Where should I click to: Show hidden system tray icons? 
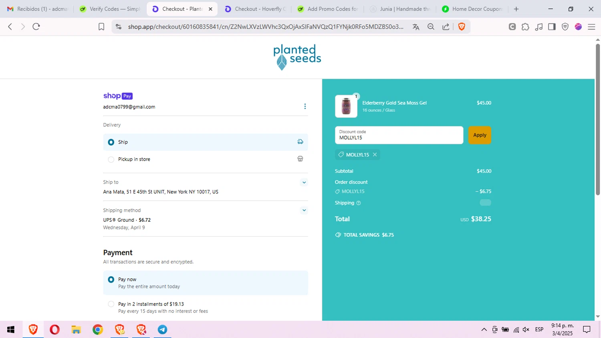point(484,330)
